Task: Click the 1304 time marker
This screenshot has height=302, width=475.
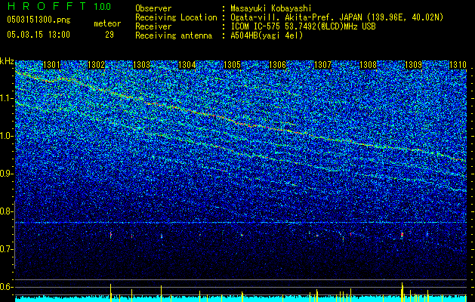Action: click(187, 65)
